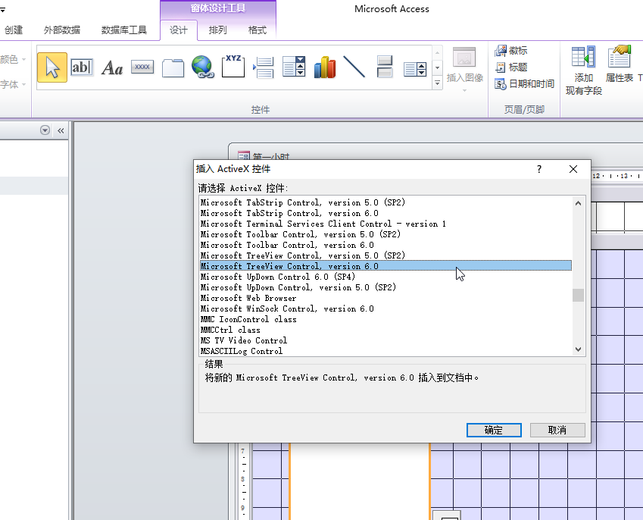
Task: Select the Line control
Action: click(354, 67)
